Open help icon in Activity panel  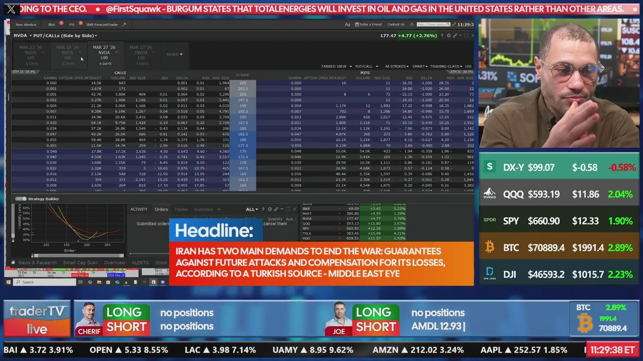click(x=263, y=209)
